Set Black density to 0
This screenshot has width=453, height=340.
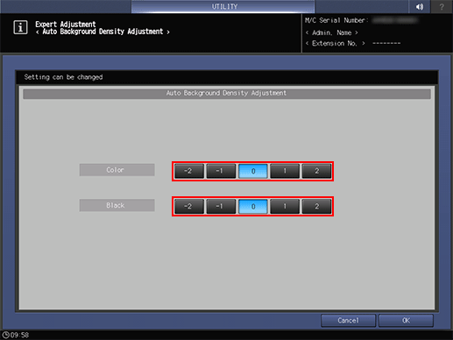[253, 207]
